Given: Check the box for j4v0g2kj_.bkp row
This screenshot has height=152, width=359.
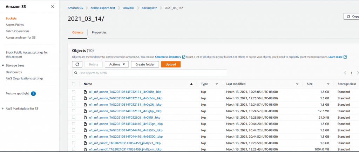Looking at the screenshot, I should click(74, 104).
